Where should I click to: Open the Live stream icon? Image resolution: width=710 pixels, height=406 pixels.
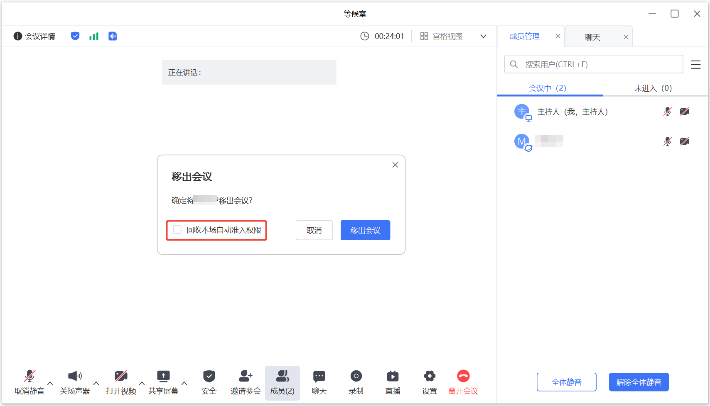pos(393,377)
